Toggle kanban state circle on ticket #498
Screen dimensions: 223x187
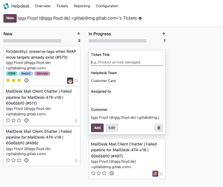coord(76,161)
